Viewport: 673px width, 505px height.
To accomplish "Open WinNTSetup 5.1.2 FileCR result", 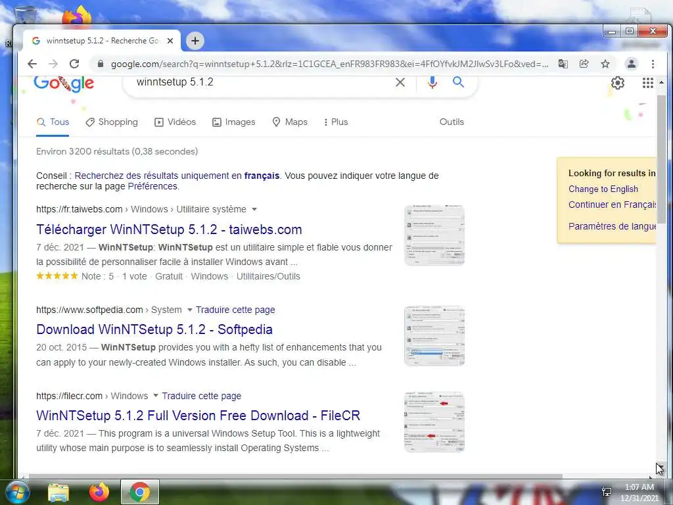I will [198, 416].
